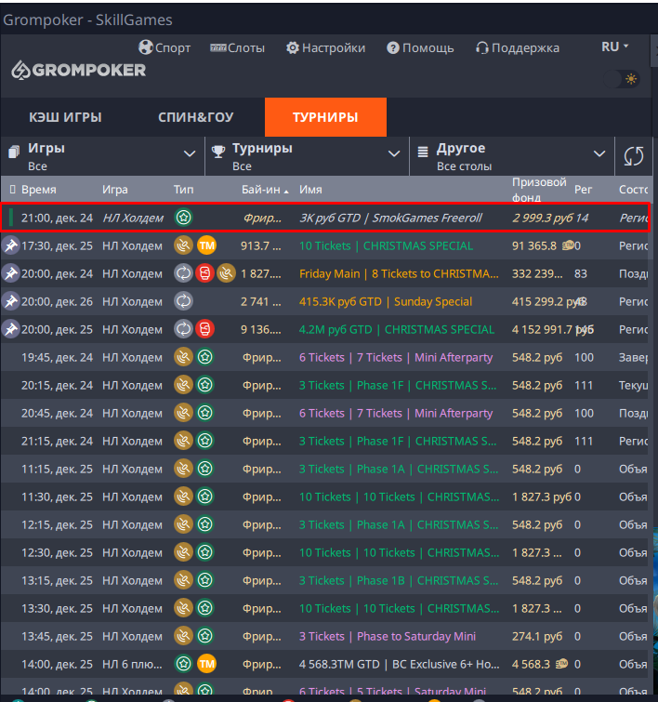This screenshot has width=658, height=702.
Task: Expand the Турниры filter dropdown
Action: (x=307, y=156)
